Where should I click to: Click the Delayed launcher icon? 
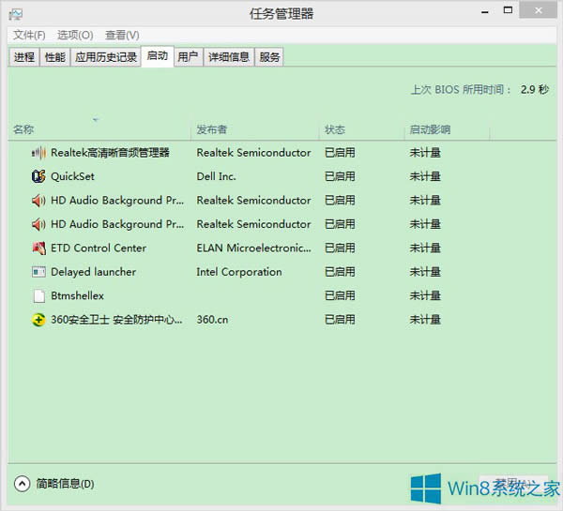click(38, 272)
